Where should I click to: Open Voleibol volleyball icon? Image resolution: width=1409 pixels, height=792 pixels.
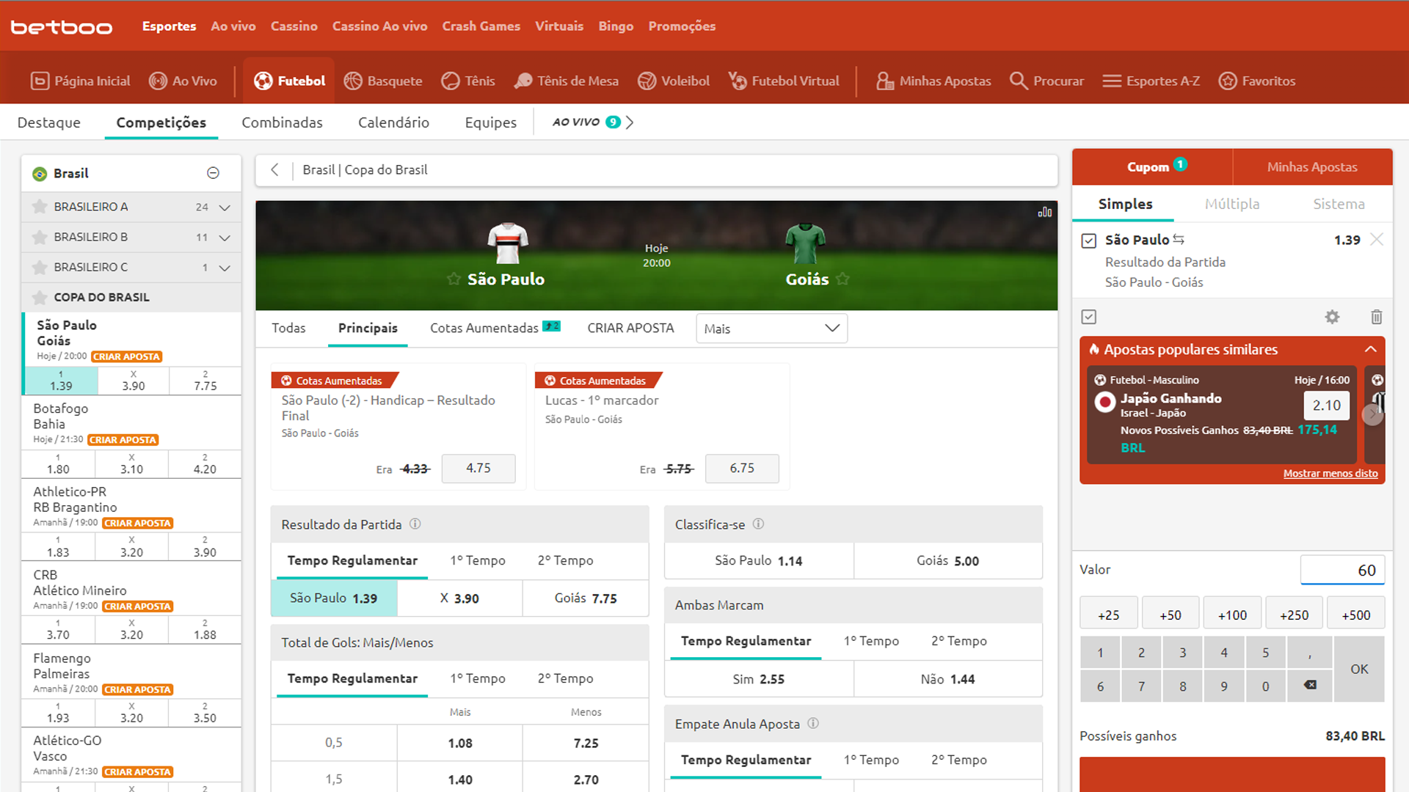click(x=647, y=81)
